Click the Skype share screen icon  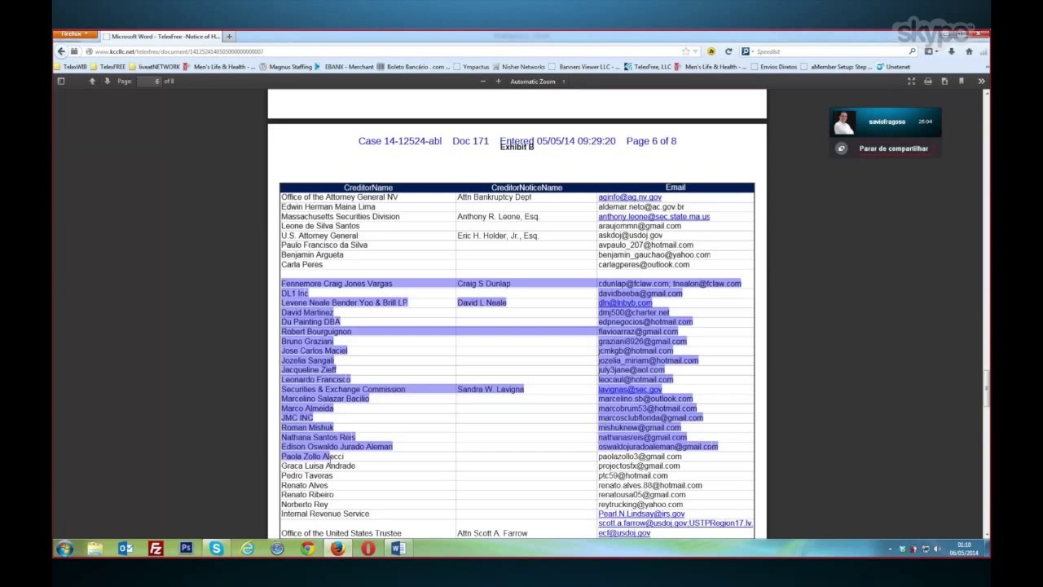coord(842,148)
